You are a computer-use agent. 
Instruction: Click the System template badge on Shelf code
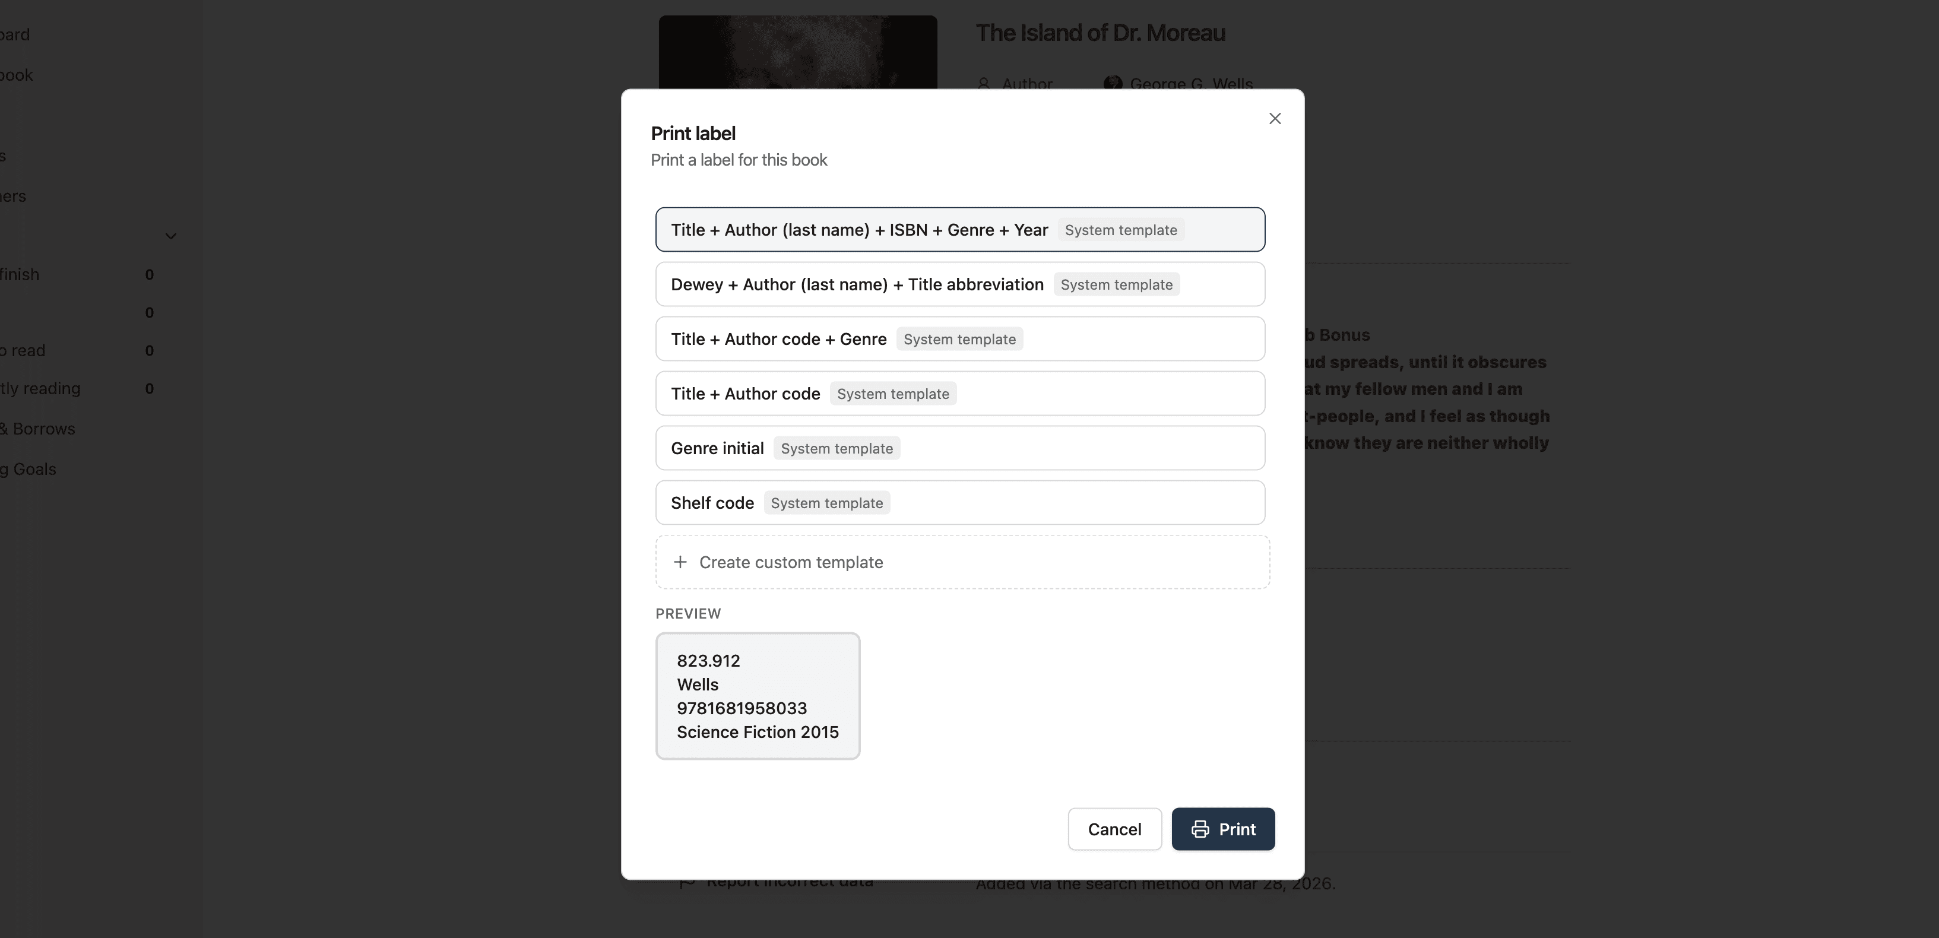826,503
